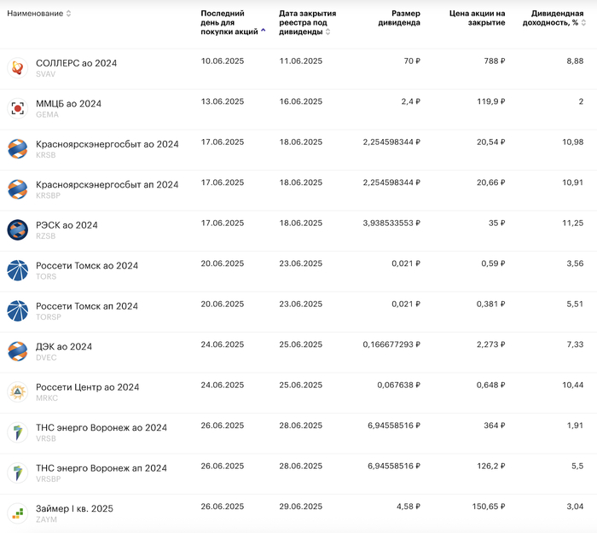Click the Займер logo icon
The height and width of the screenshot is (533, 597).
[x=17, y=513]
